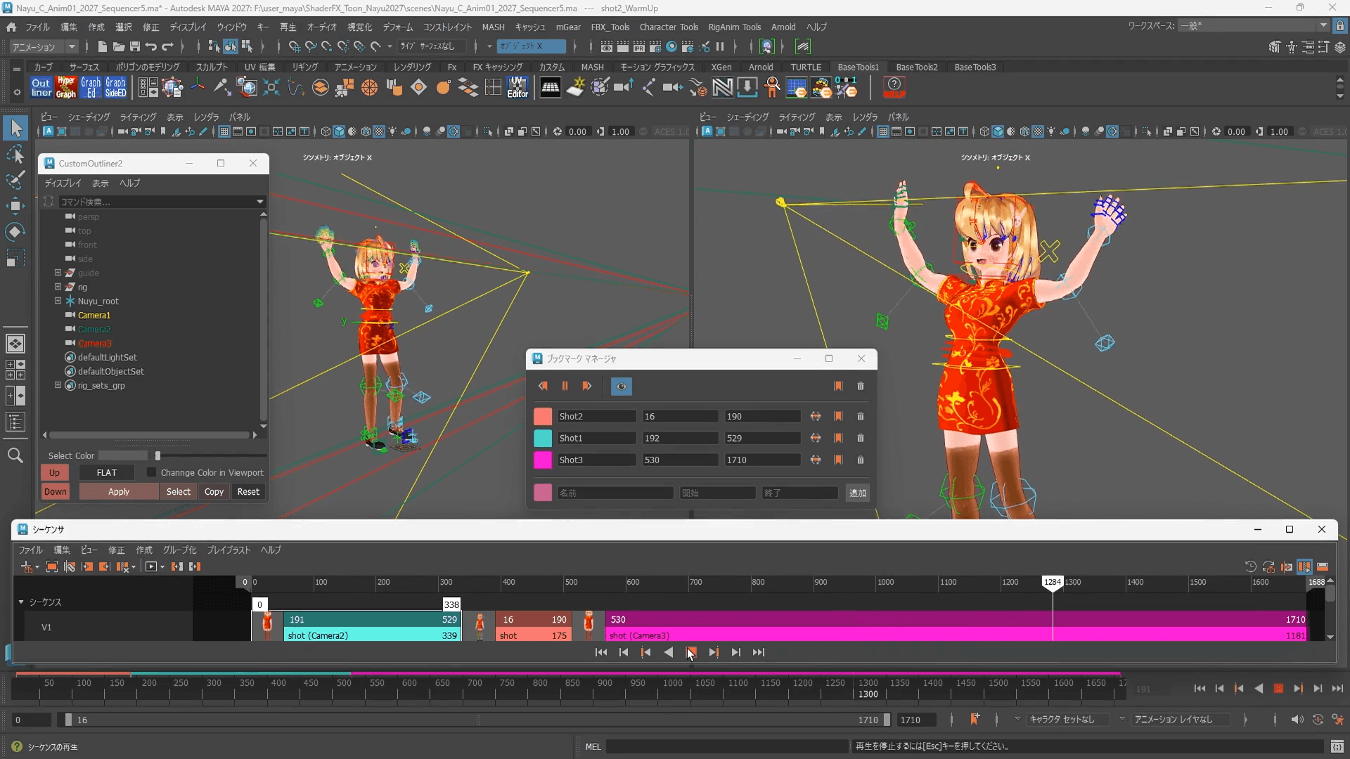Expand the rig_sets_grp node in outliner
1350x759 pixels.
58,385
